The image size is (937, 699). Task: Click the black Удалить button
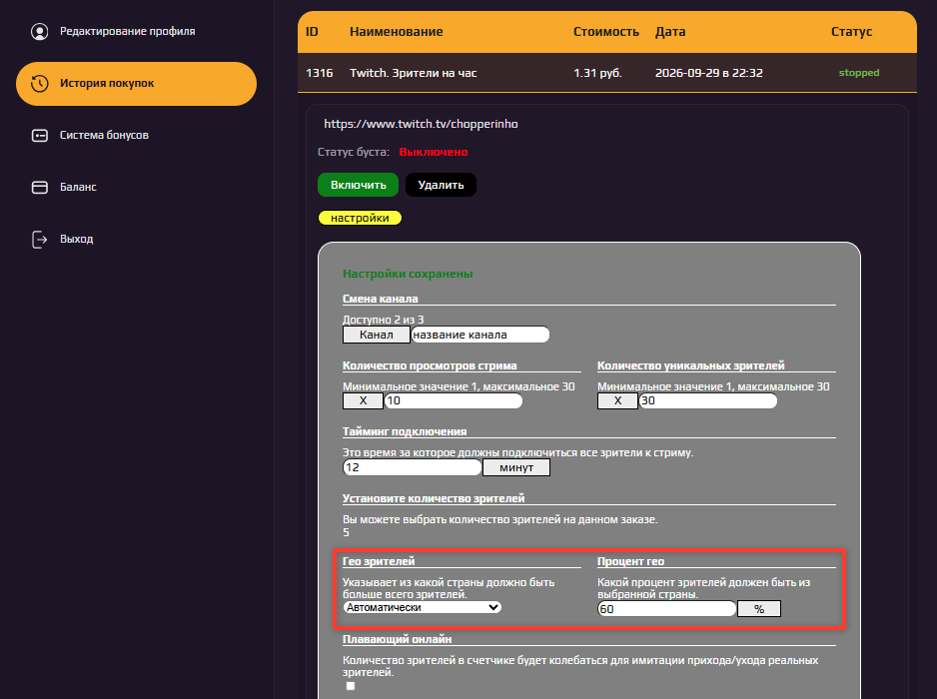pyautogui.click(x=441, y=185)
